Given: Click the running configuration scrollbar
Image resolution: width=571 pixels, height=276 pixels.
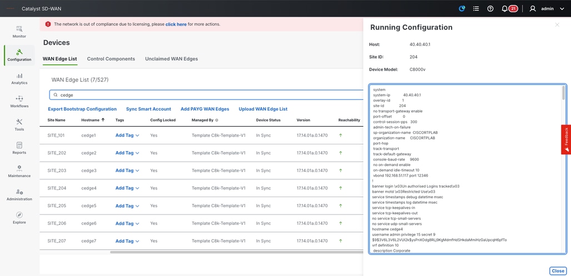Looking at the screenshot, I should [564, 93].
